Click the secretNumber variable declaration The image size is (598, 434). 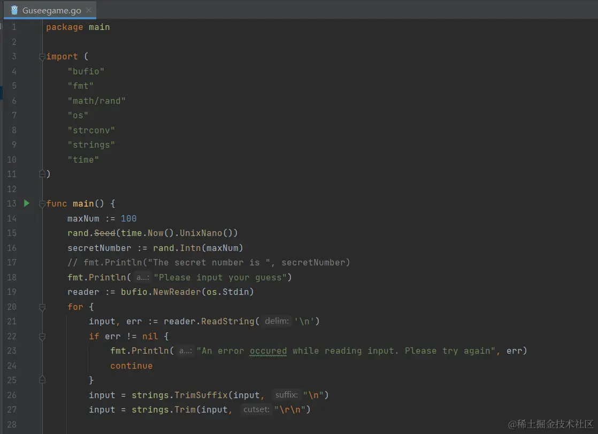pos(99,248)
